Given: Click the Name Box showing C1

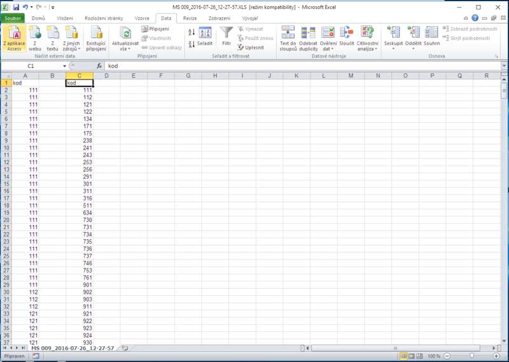Looking at the screenshot, I should tap(31, 66).
